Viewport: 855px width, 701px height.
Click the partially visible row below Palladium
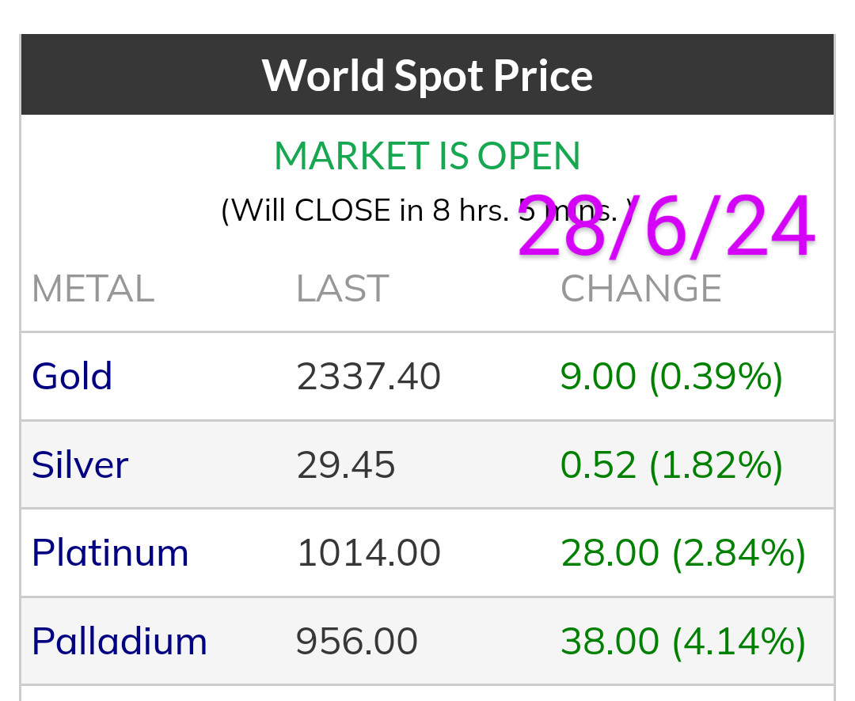(x=427, y=693)
